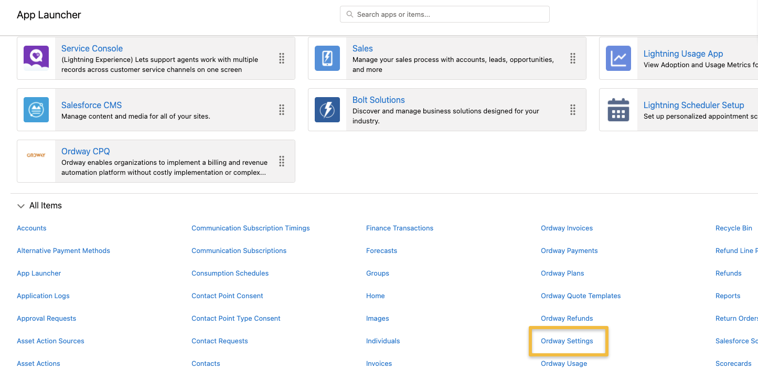Click the Sales app icon
The width and height of the screenshot is (758, 379).
pos(327,58)
